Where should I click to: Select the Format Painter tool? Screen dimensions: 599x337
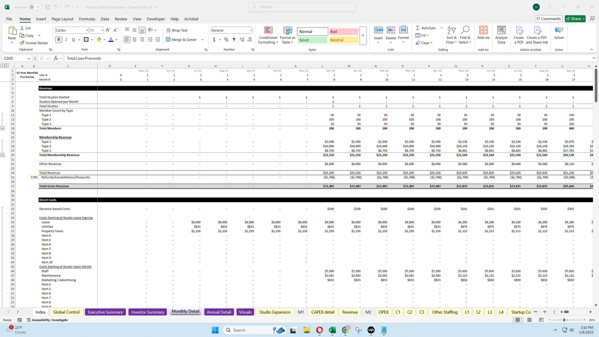point(34,43)
